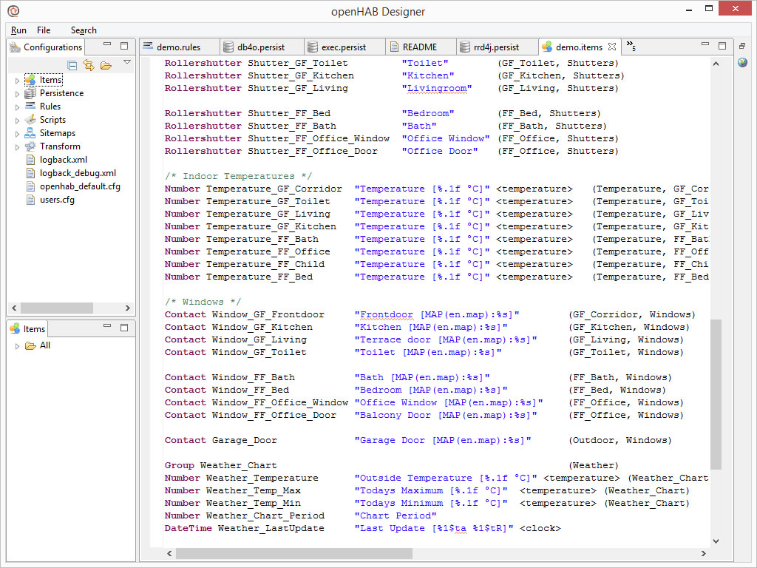Viewport: 757px width, 568px height.
Task: Click the Sitemaps hierarchy icon
Action: tap(30, 133)
